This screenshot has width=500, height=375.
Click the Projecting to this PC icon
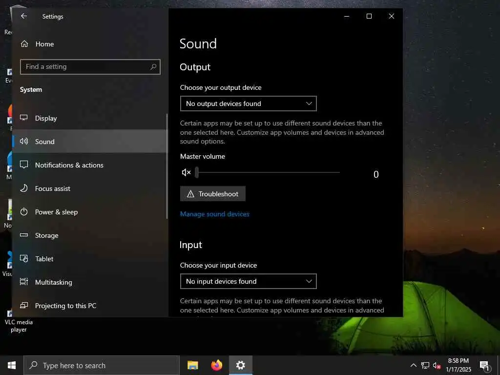pyautogui.click(x=24, y=305)
